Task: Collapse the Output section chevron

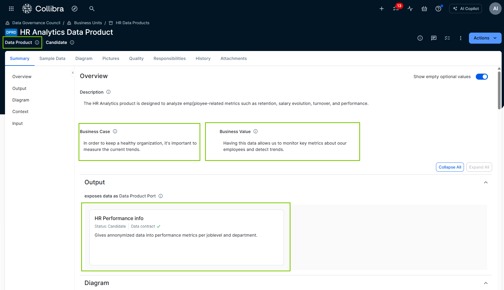Action: 486,182
